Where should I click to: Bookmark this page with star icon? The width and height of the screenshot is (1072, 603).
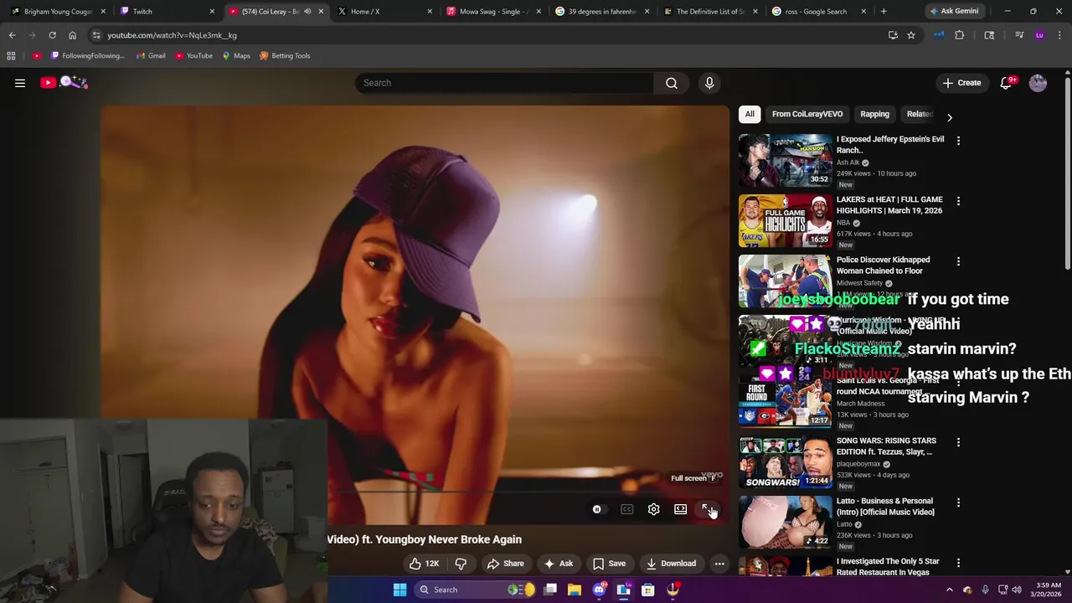coord(911,35)
